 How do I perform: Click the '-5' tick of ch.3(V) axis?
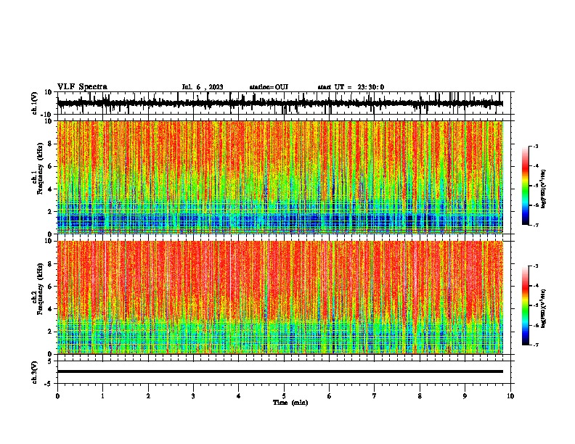point(49,384)
